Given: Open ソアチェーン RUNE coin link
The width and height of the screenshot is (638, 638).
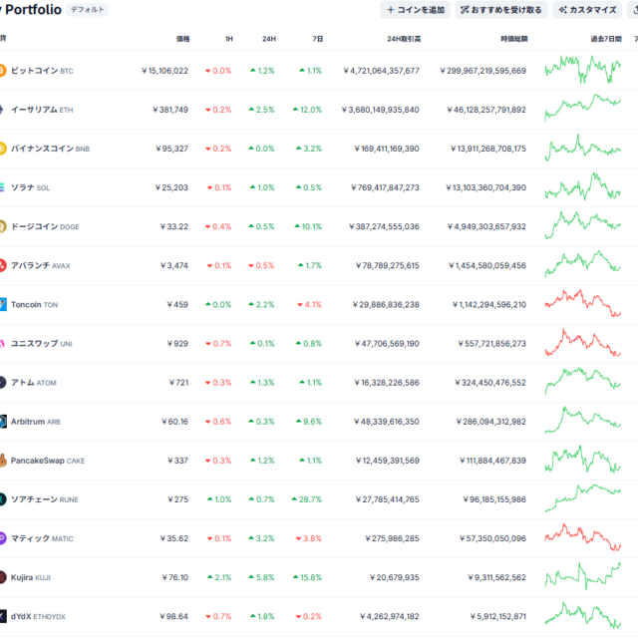Looking at the screenshot, I should point(44,499).
